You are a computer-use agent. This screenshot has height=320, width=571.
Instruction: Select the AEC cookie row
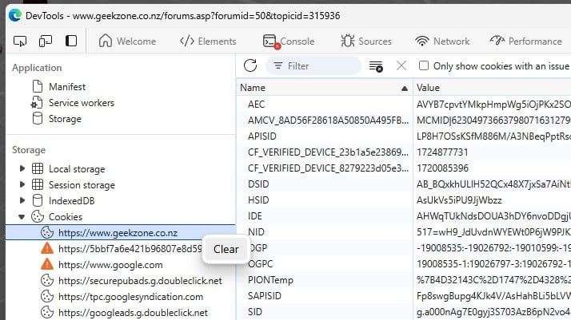pos(404,105)
